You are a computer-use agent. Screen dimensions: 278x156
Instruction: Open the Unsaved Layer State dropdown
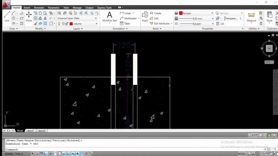[77, 18]
